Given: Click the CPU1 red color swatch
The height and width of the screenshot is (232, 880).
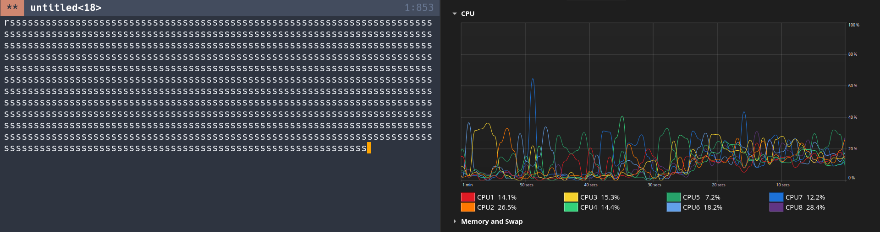Looking at the screenshot, I should click(x=467, y=197).
